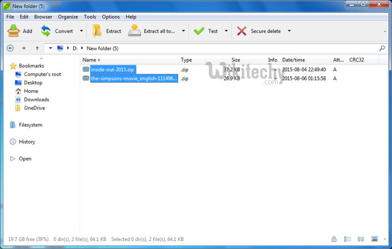Open the address bar history dropdown

50,48
